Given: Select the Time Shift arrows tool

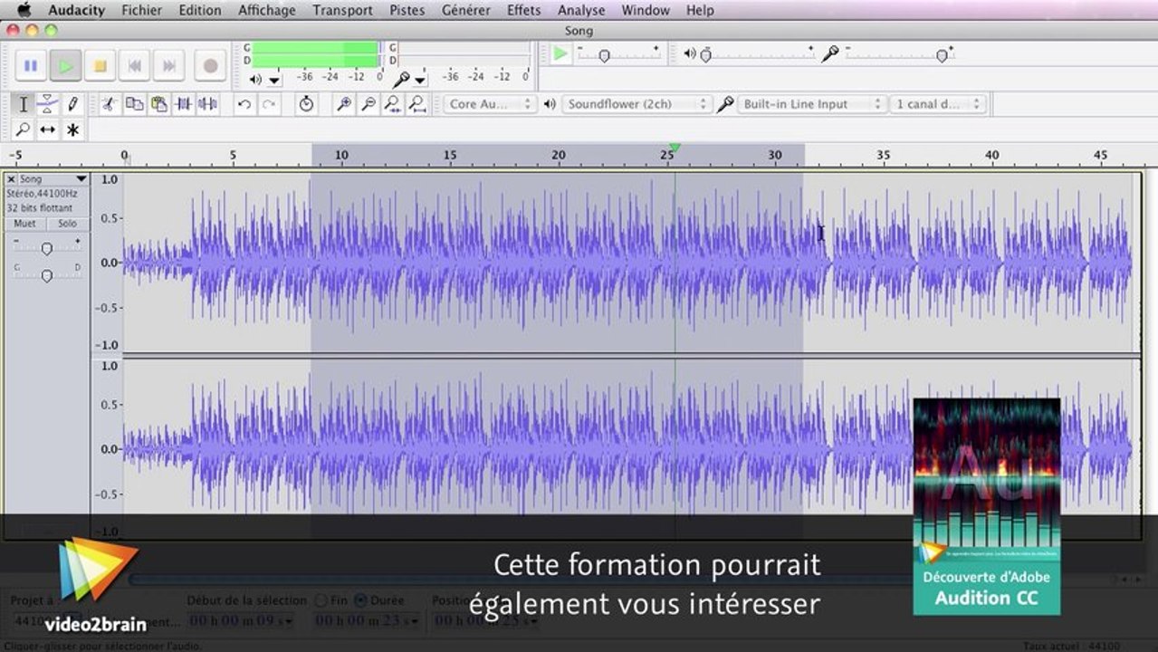Looking at the screenshot, I should tap(48, 129).
